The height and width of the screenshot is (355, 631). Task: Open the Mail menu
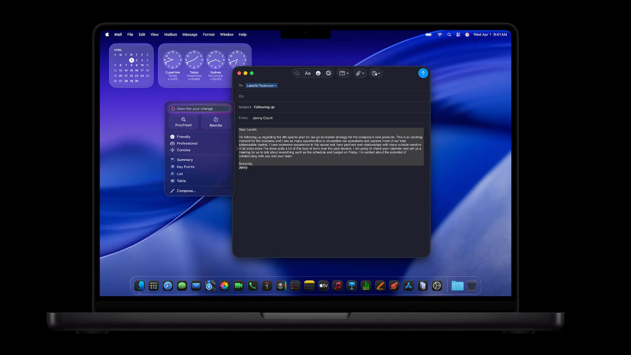click(x=118, y=35)
